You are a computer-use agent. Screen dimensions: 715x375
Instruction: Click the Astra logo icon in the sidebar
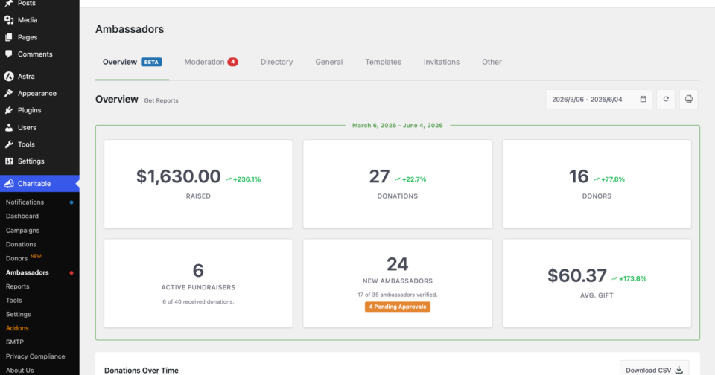click(x=9, y=76)
